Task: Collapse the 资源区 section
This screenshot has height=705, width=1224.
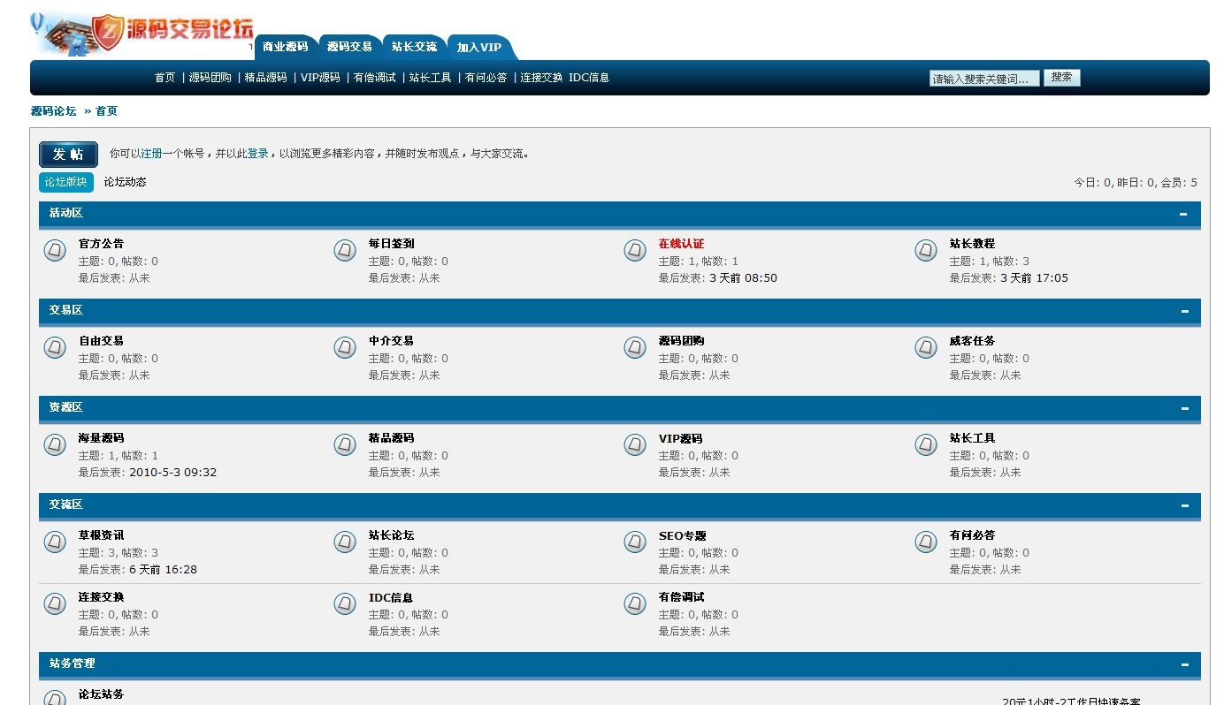Action: coord(1183,408)
